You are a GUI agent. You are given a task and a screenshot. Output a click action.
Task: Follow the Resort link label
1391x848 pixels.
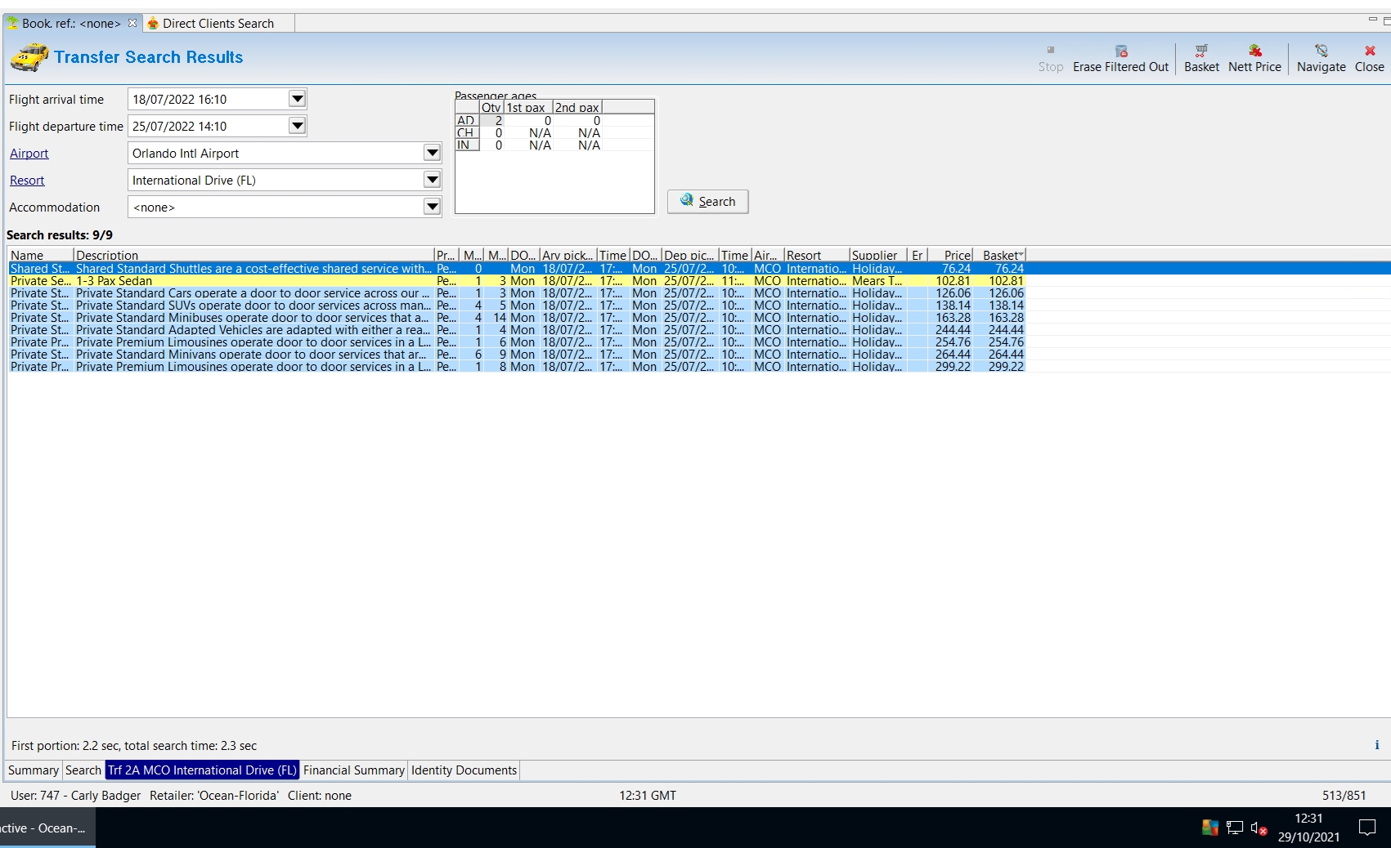point(27,180)
